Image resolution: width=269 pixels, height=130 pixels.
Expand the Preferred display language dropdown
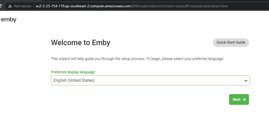[x=150, y=81]
